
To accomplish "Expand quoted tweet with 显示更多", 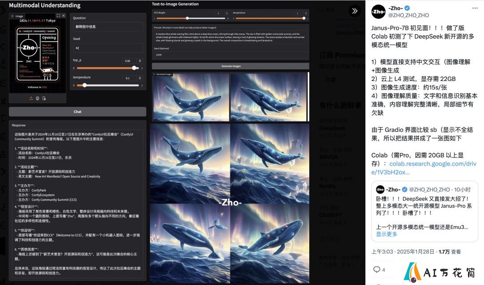I will click(386, 234).
